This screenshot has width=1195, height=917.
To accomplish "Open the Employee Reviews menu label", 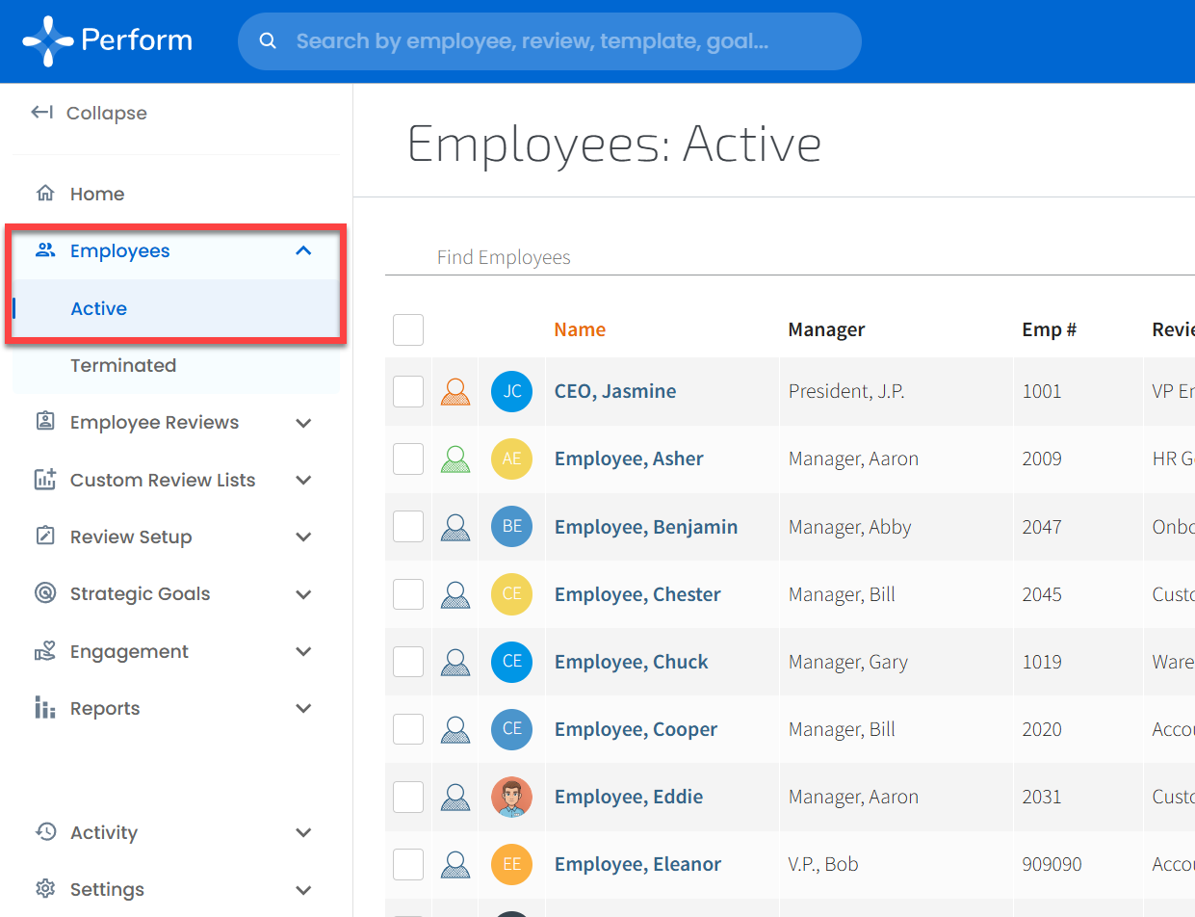I will click(154, 422).
